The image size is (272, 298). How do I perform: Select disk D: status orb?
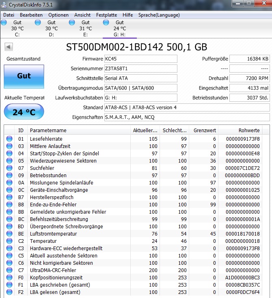point(38,22)
